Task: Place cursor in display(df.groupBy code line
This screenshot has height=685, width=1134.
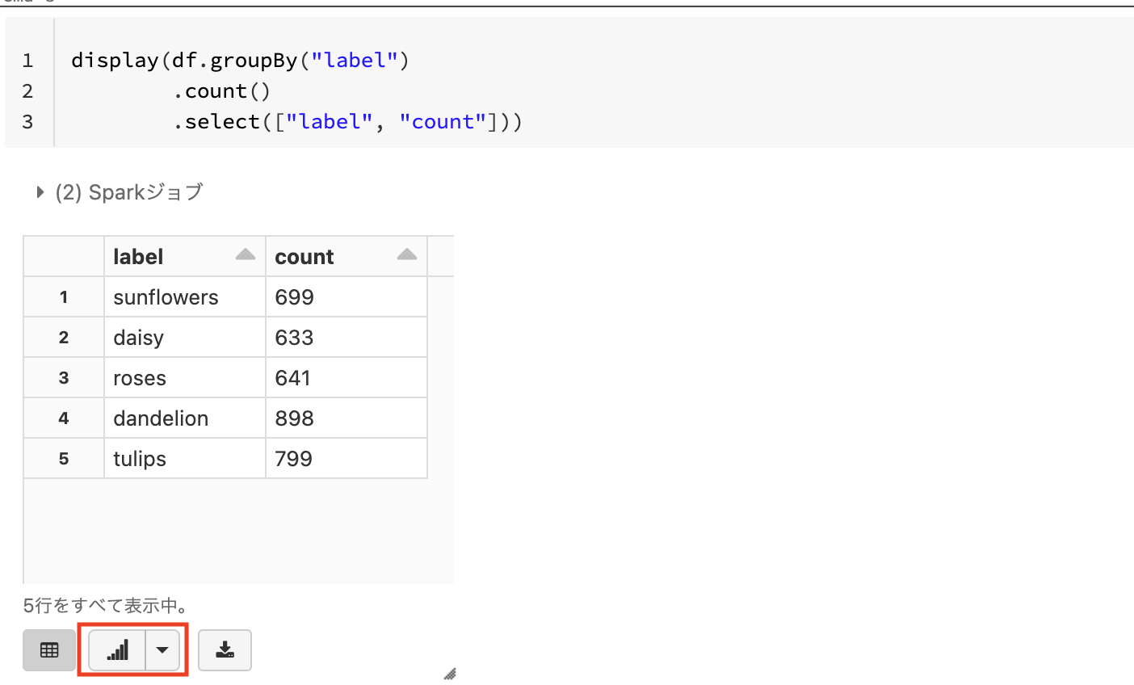Action: (240, 61)
